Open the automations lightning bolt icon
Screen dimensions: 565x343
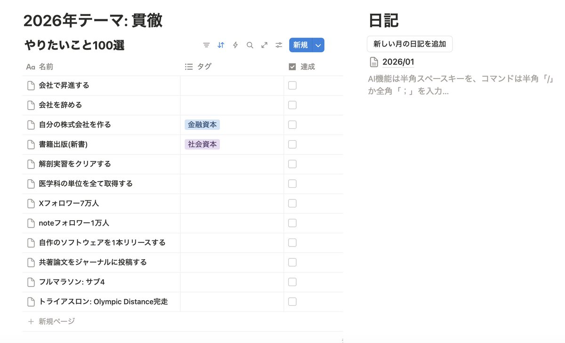235,45
